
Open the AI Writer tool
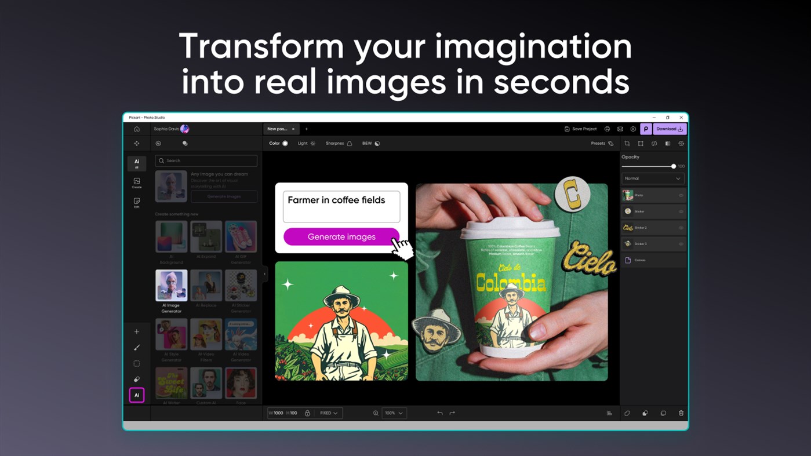pos(171,384)
